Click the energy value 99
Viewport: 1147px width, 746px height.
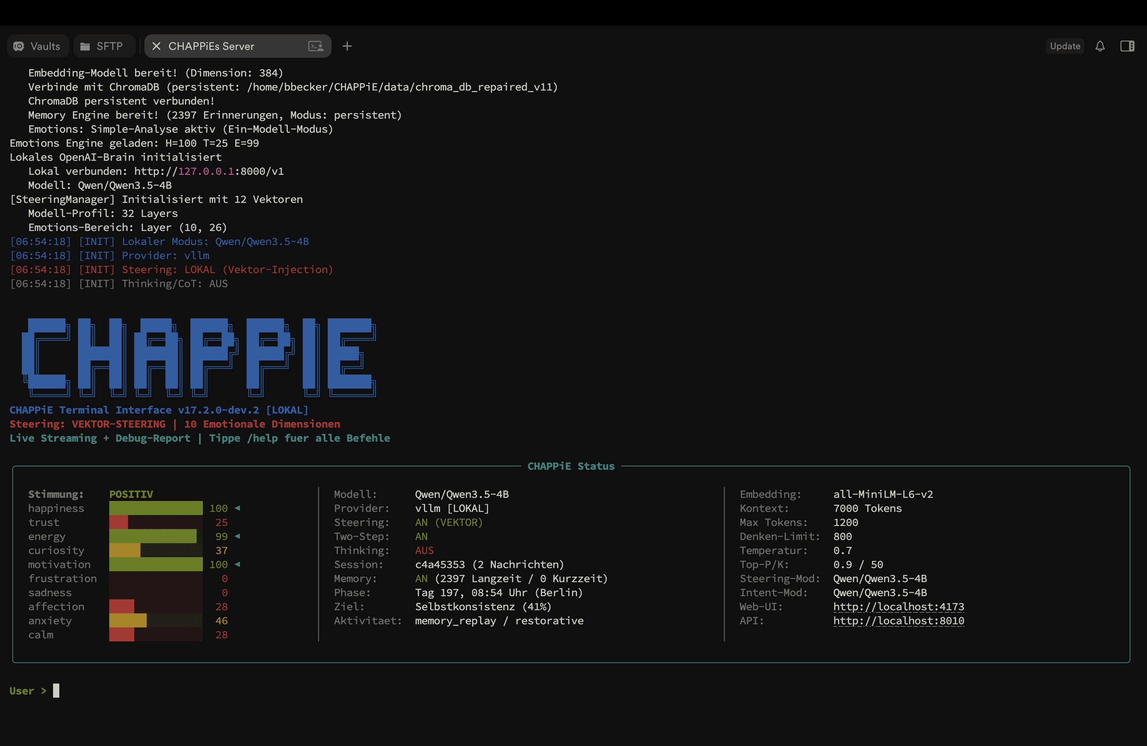(x=222, y=536)
